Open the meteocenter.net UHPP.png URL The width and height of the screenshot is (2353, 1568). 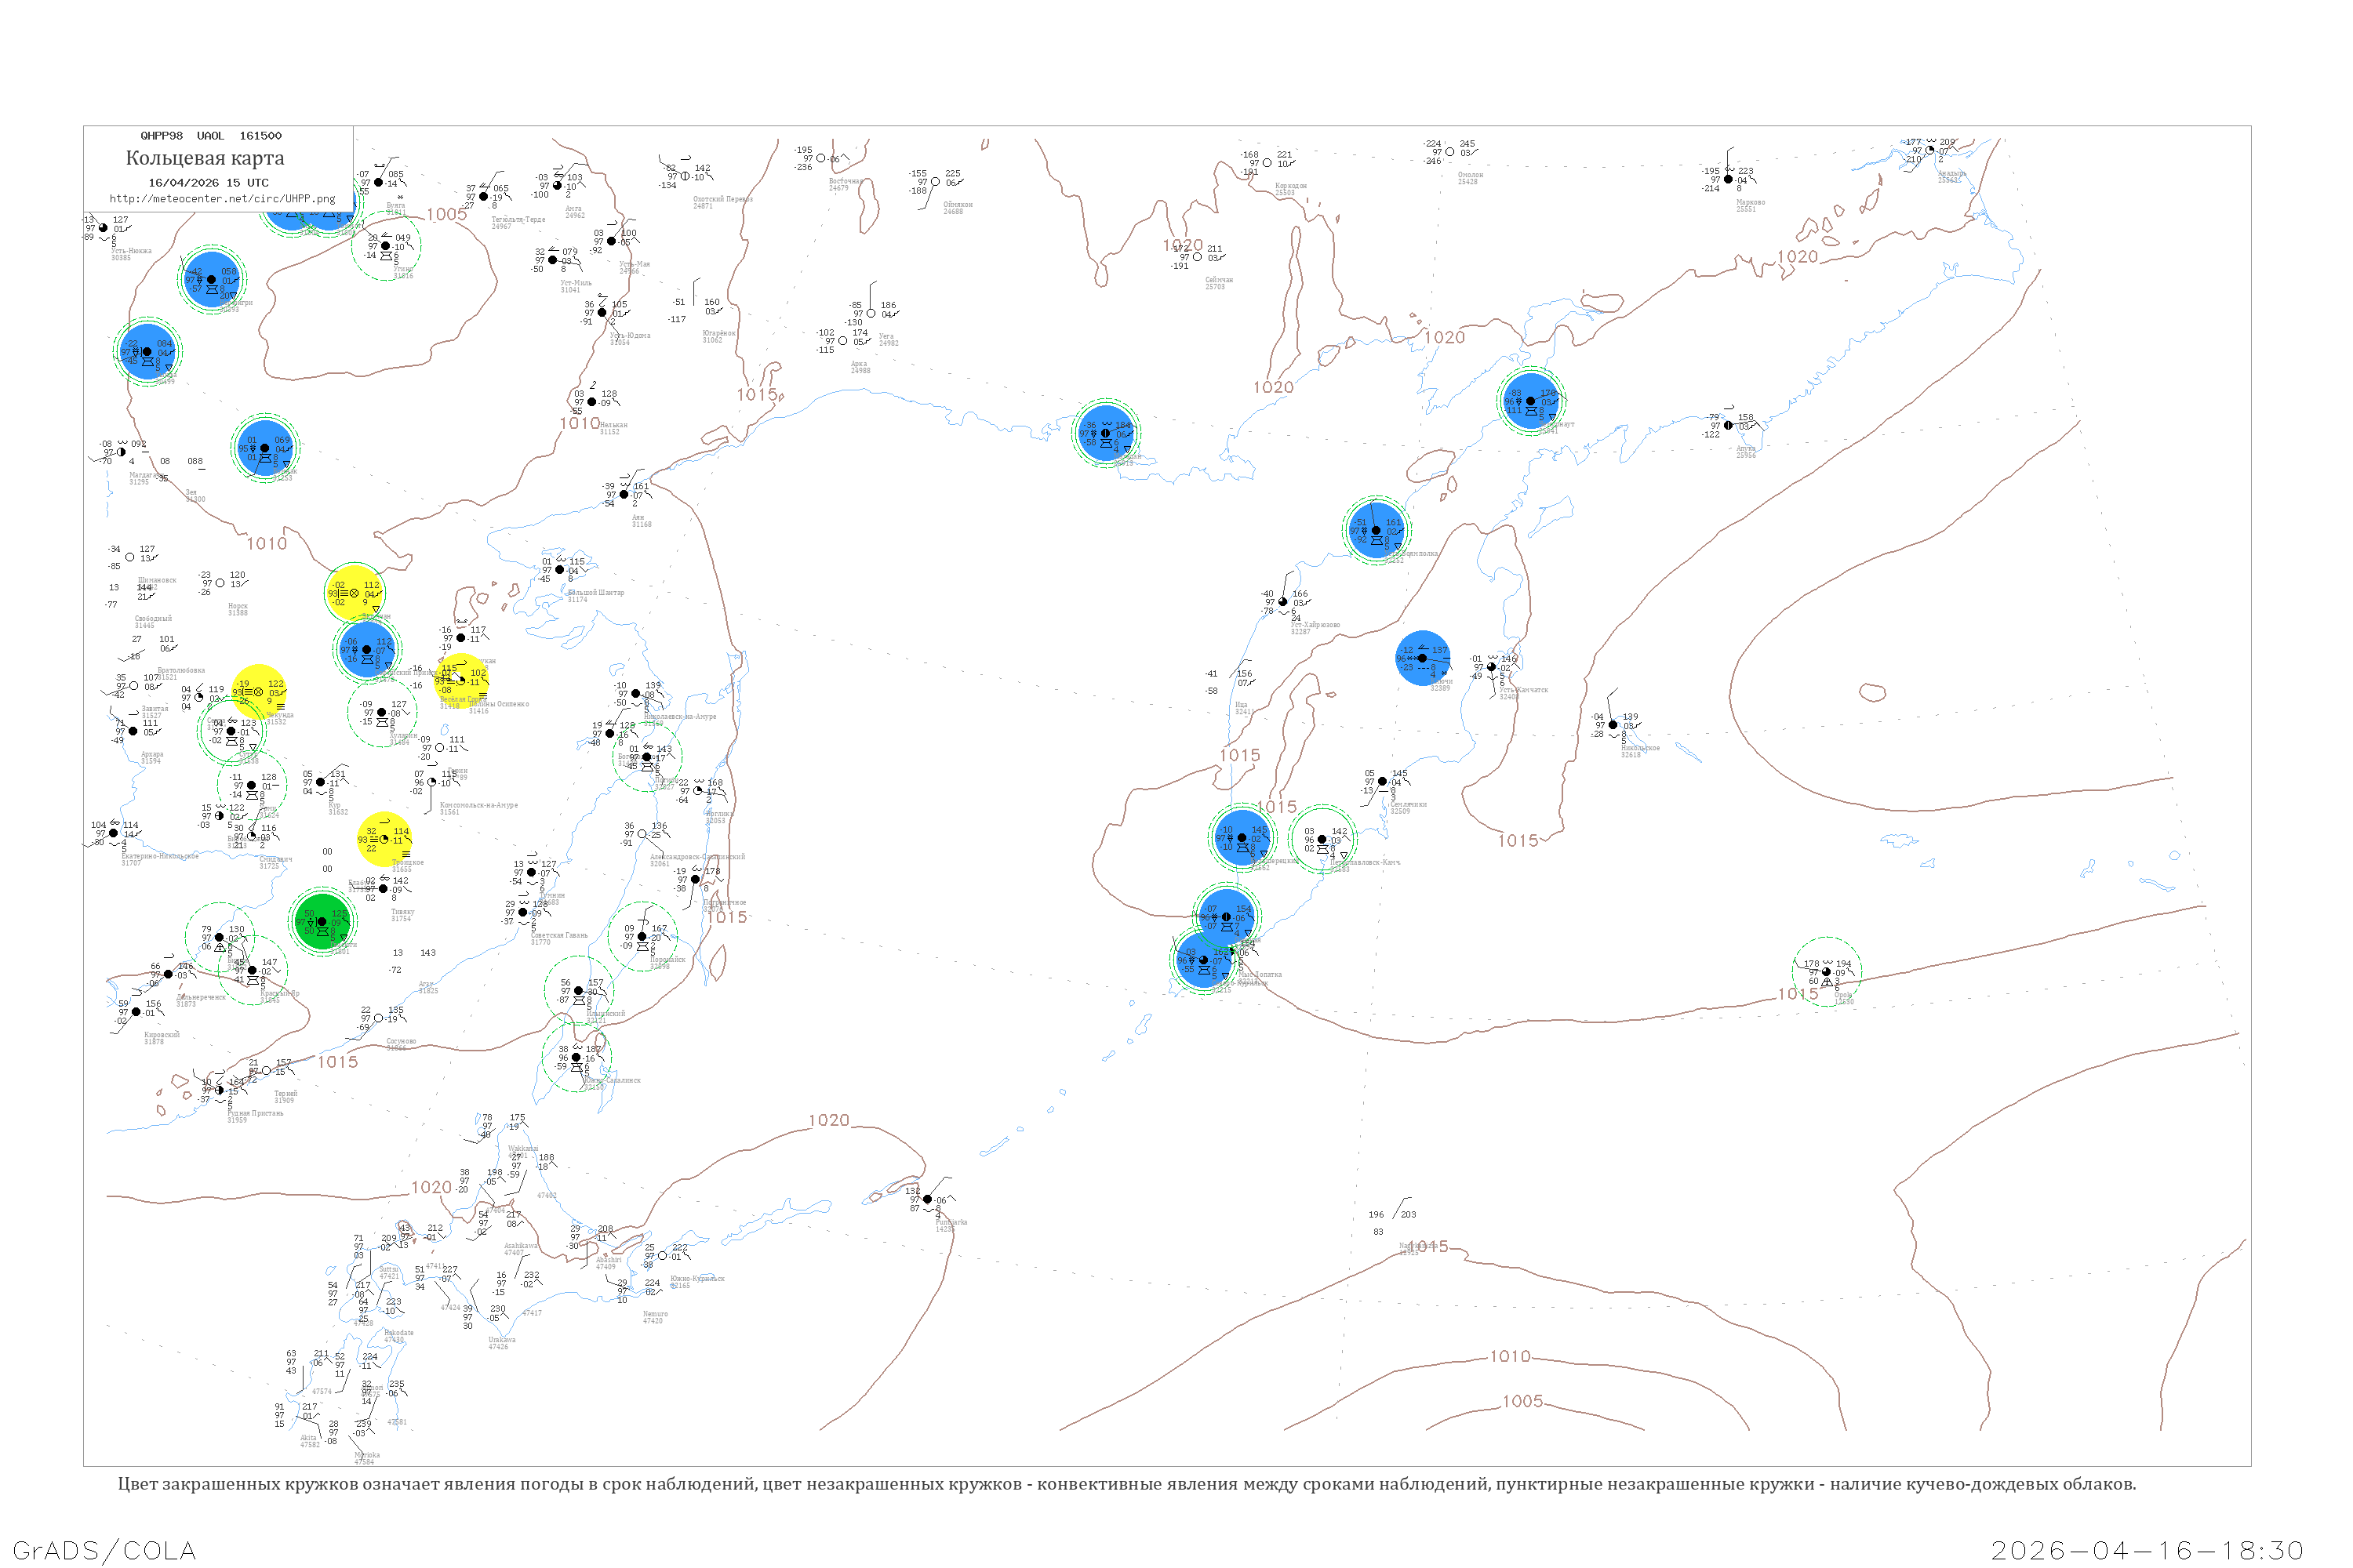tap(222, 198)
